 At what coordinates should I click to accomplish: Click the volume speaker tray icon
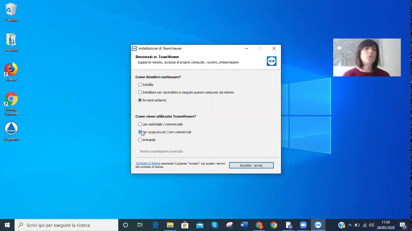pyautogui.click(x=372, y=225)
